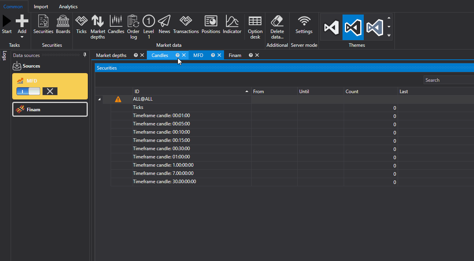
Task: Click the Order log icon
Action: (x=133, y=21)
